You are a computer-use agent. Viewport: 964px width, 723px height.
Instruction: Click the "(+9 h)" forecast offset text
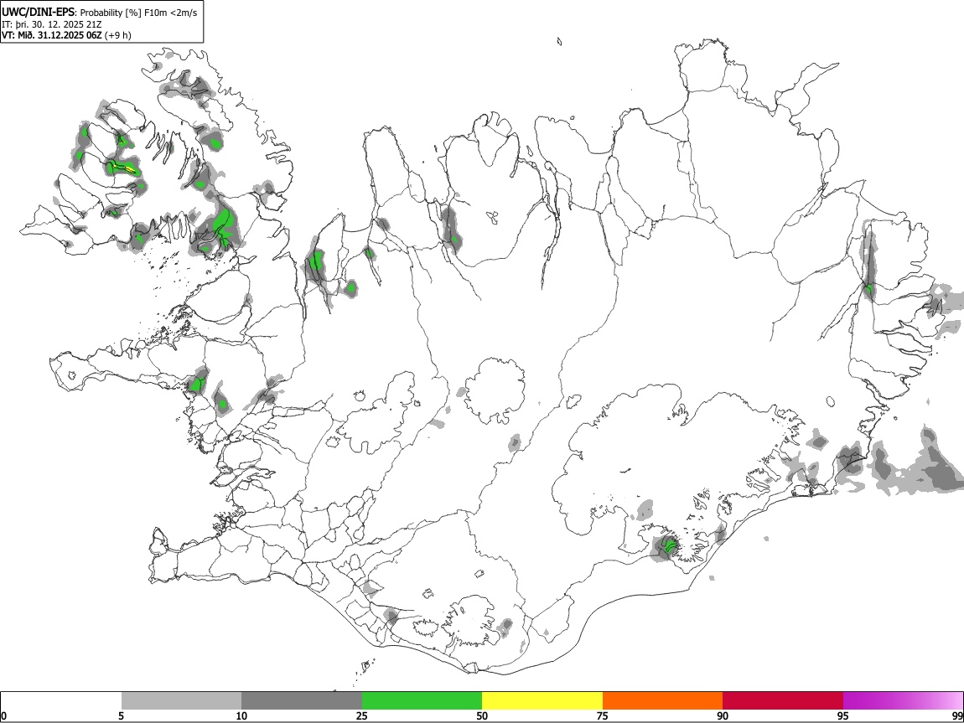click(117, 35)
